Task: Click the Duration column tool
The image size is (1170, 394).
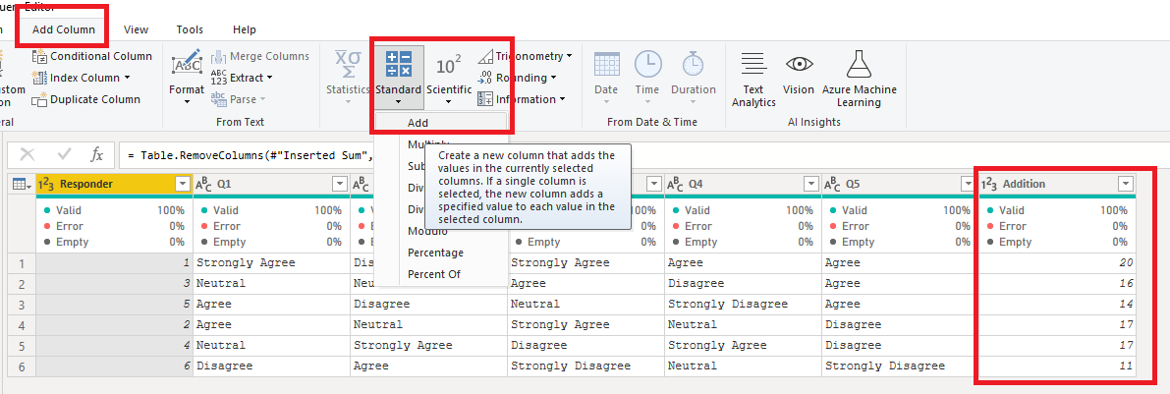Action: coord(694,77)
